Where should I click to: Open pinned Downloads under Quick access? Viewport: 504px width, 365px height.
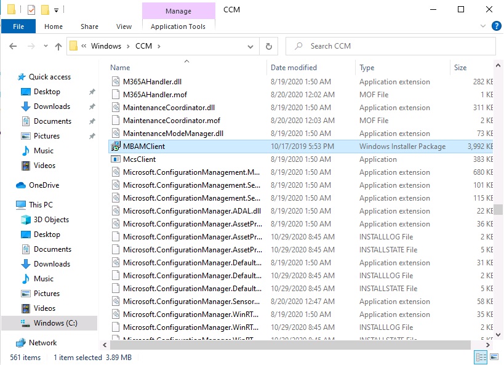pyautogui.click(x=52, y=106)
